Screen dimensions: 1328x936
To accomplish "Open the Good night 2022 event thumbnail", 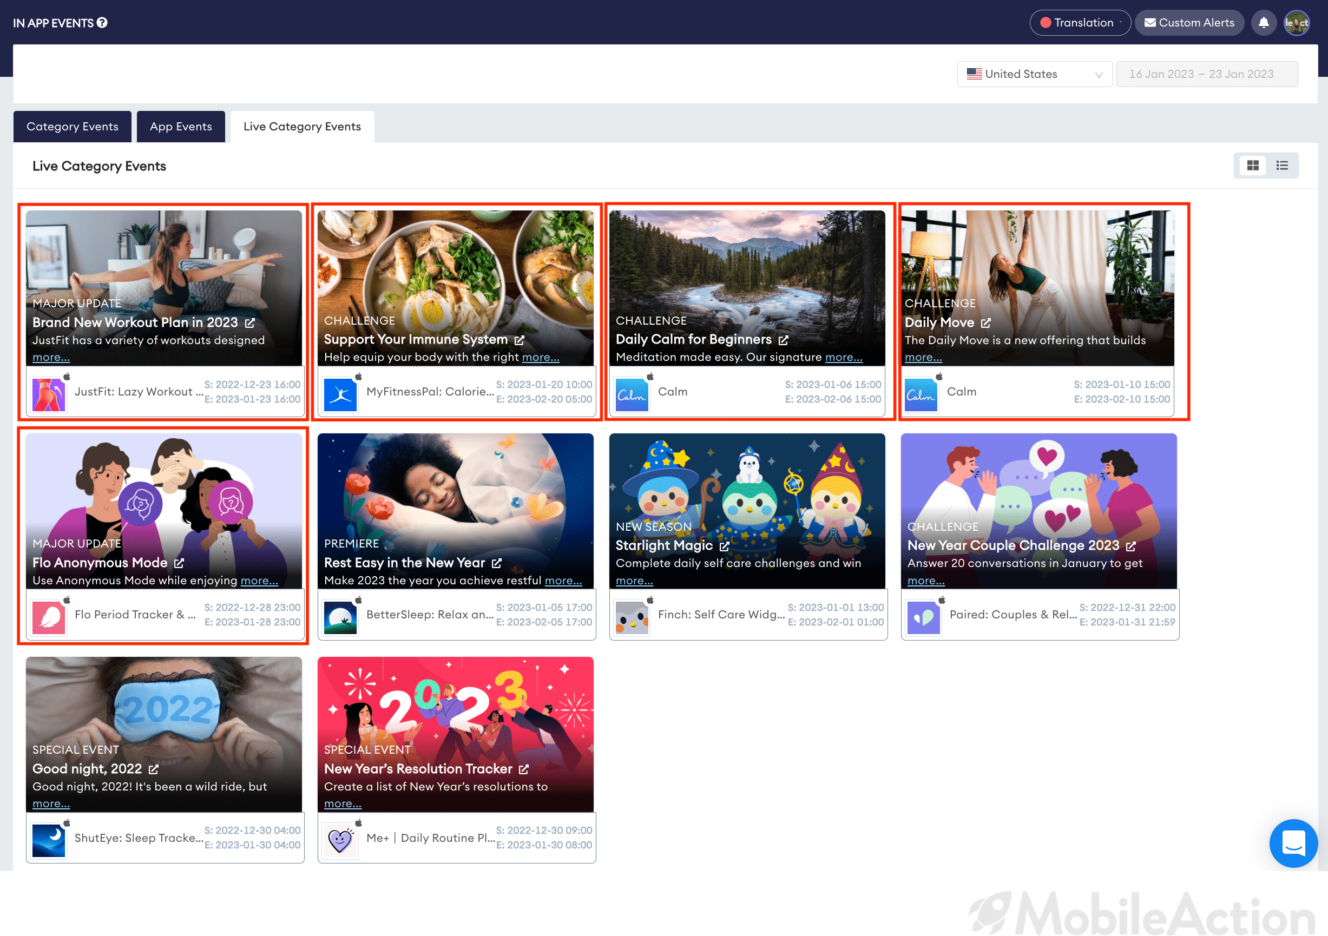I will [163, 734].
